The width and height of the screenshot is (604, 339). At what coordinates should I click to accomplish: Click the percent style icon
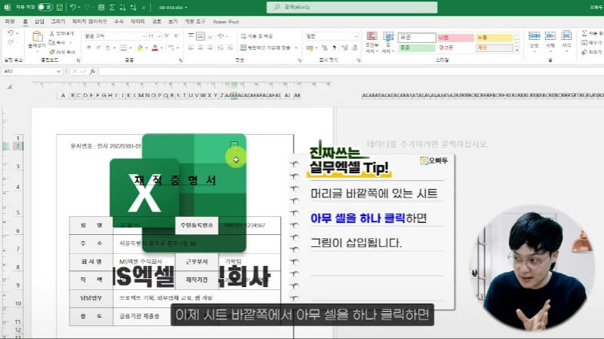(325, 47)
